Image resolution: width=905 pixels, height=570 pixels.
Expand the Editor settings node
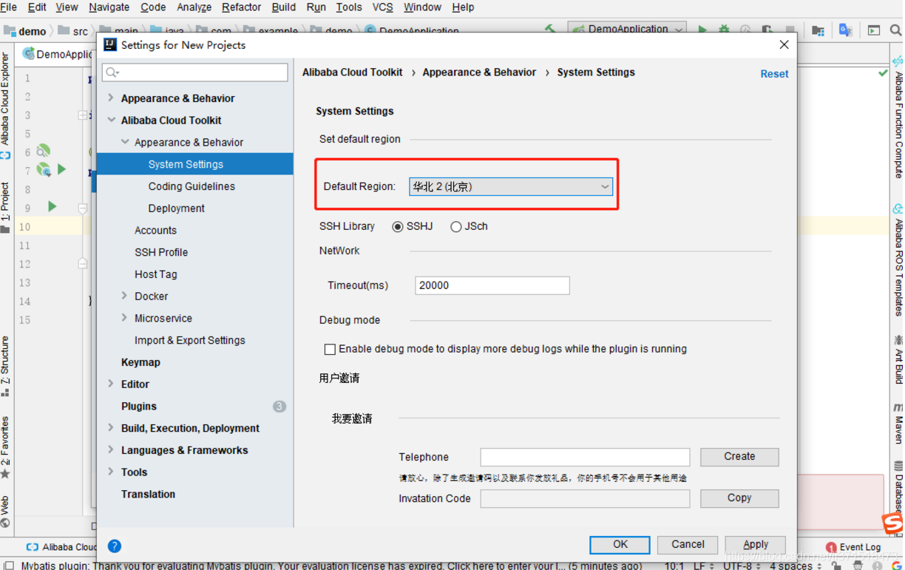[111, 384]
